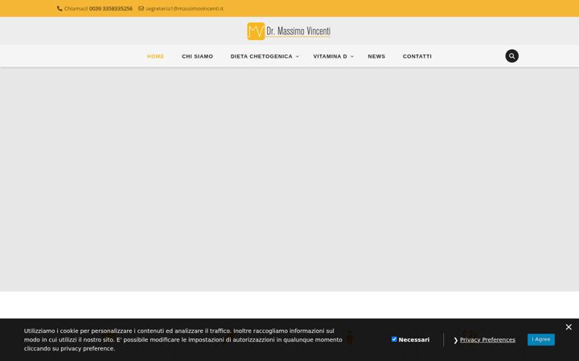
Task: Click the phone icon in top bar
Action: pyautogui.click(x=60, y=9)
